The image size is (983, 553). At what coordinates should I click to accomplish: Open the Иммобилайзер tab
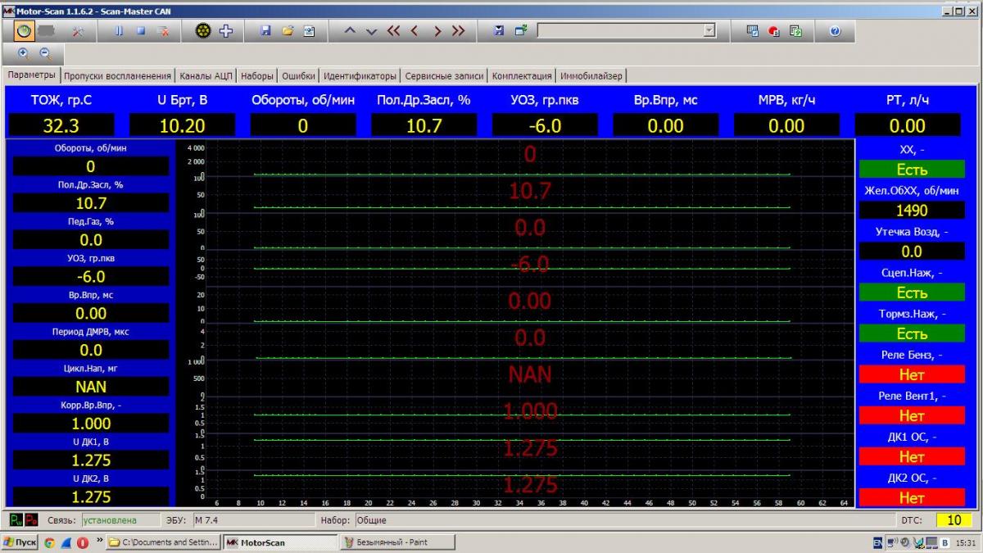click(x=591, y=75)
